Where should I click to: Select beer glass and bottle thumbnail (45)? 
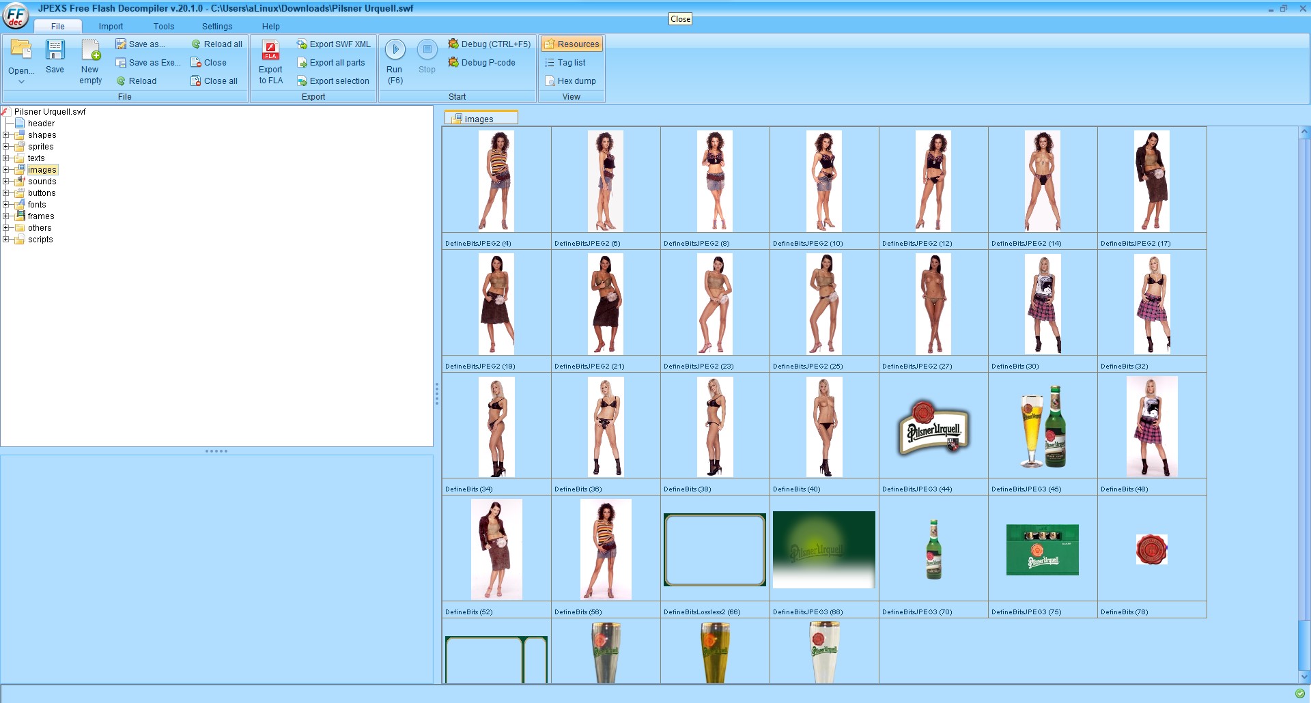(x=1043, y=427)
